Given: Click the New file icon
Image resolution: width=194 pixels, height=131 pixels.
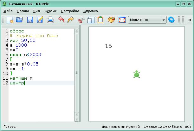Looking at the screenshot, I should pos(10,20).
